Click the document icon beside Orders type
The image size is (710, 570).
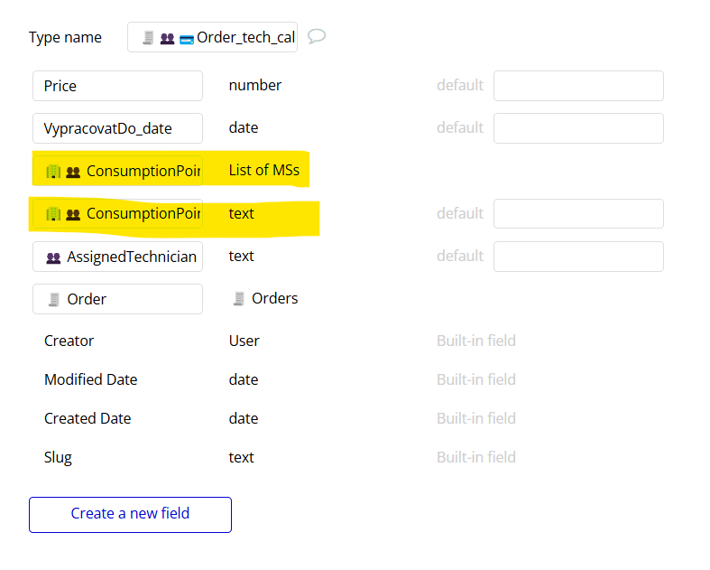coord(239,298)
